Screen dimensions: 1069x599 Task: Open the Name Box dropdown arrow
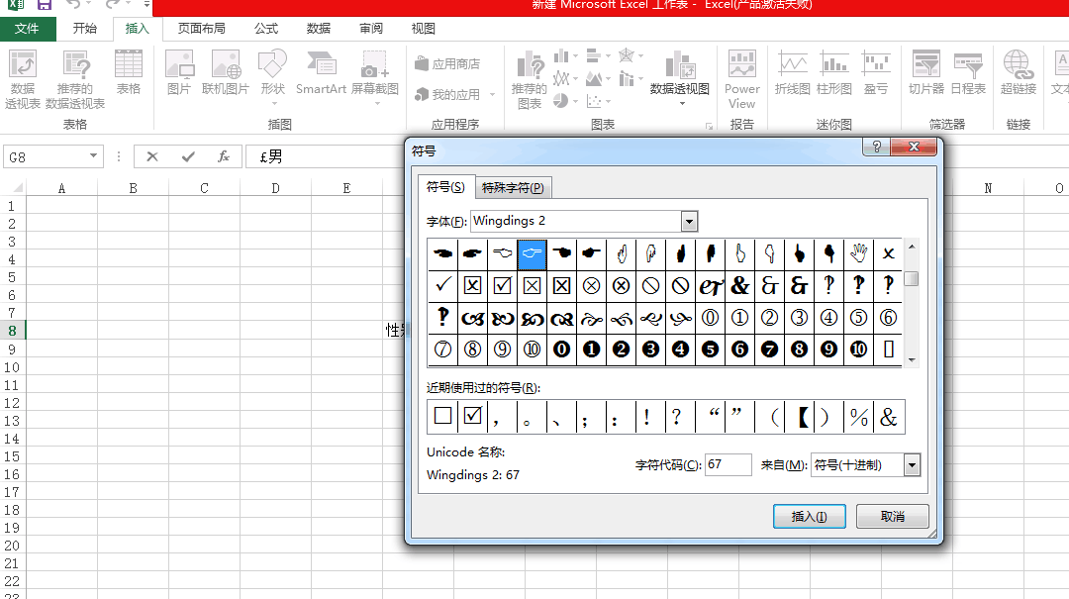(x=94, y=156)
